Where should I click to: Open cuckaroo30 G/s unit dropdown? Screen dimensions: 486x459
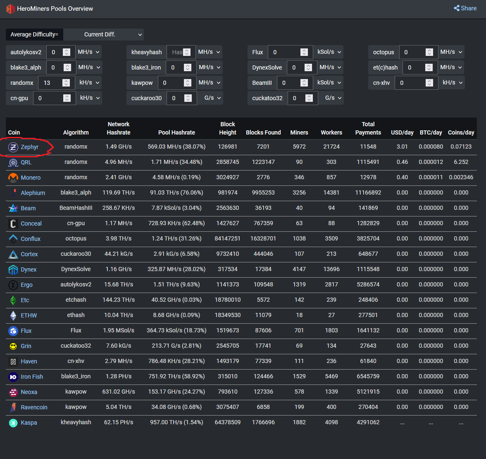(x=210, y=98)
